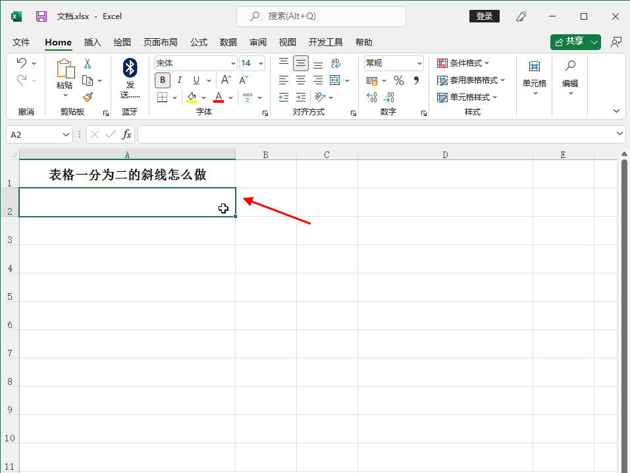Select column D header
630x473 pixels.
[x=445, y=155]
